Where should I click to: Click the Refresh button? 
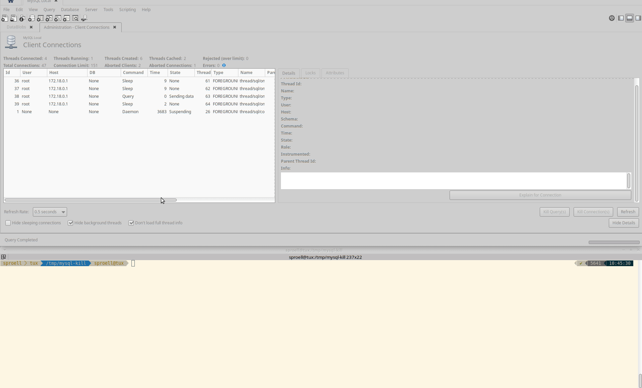pos(628,212)
